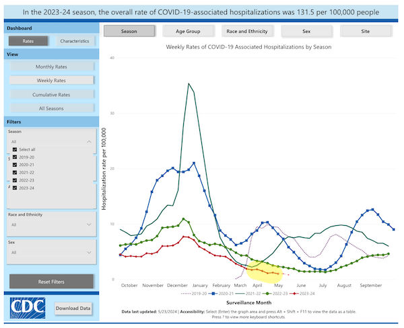
Task: Click the 2021-22 legend entry
Action: [248, 294]
